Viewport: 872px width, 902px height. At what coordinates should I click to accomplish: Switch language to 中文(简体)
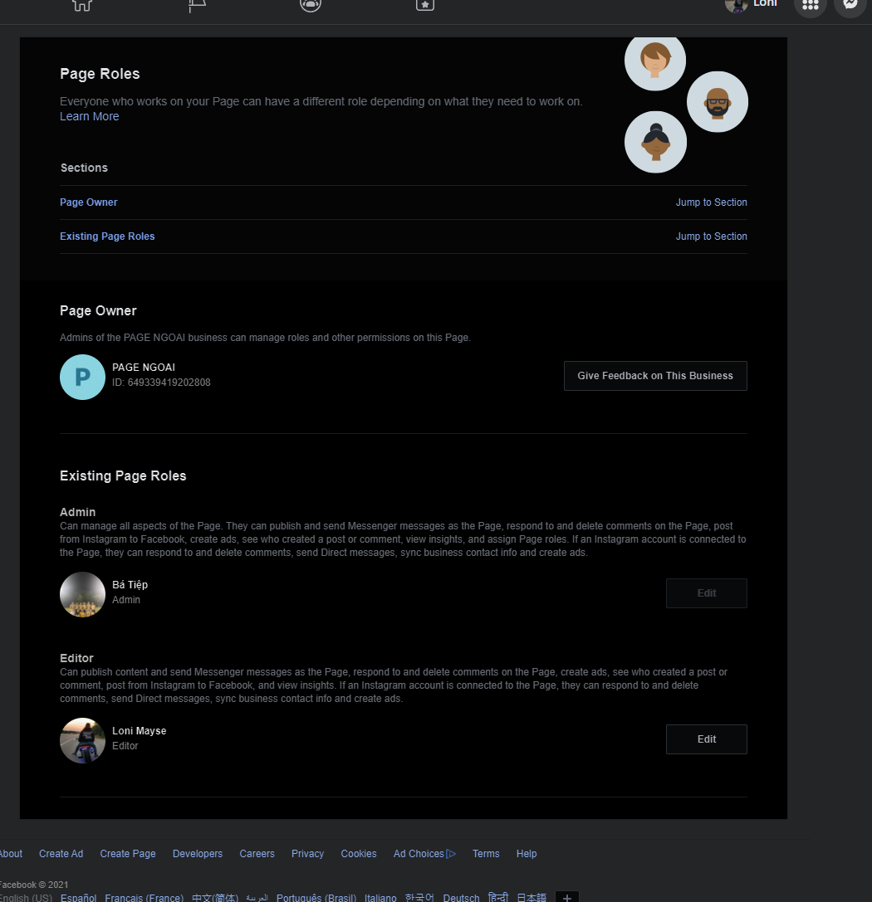(215, 897)
